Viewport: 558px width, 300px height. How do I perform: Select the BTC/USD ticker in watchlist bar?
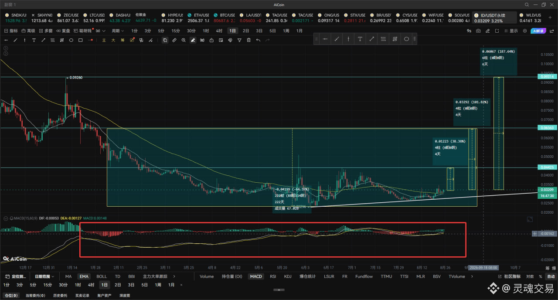(224, 17)
